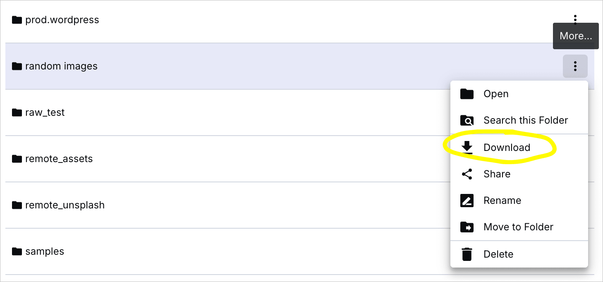
Task: Click the folder icon beside random images
Action: (17, 66)
